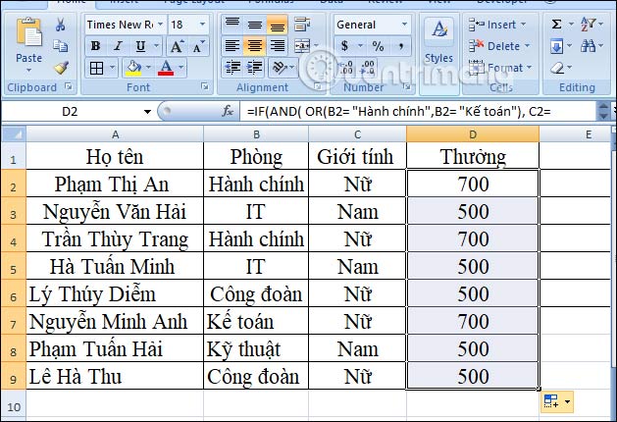The height and width of the screenshot is (422, 617).
Task: Expand formula bar scroll arrows
Action: (x=603, y=112)
